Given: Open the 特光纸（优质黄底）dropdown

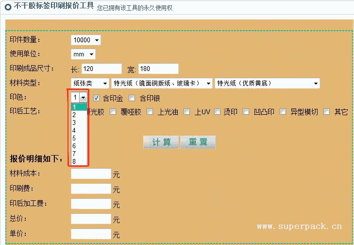Looking at the screenshot, I should tap(267, 83).
